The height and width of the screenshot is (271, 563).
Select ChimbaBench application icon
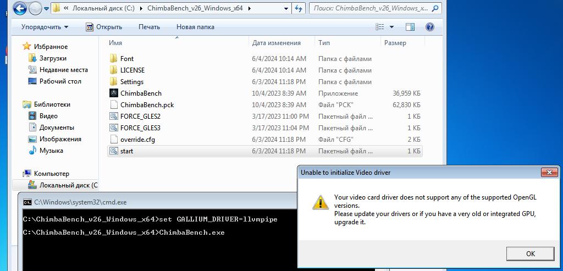pyautogui.click(x=113, y=93)
